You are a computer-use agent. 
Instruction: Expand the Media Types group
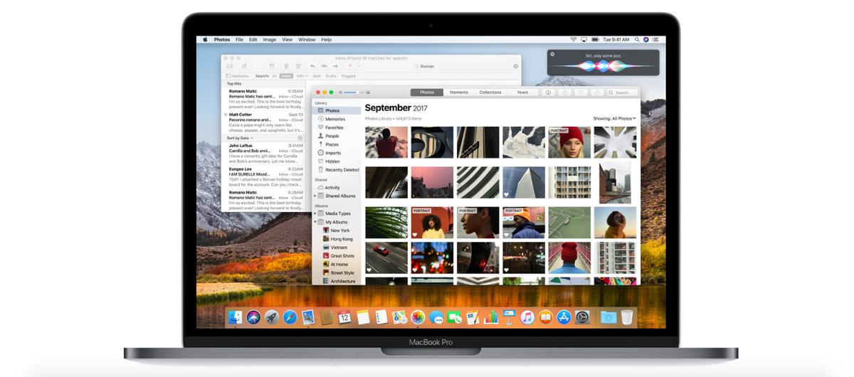click(315, 213)
